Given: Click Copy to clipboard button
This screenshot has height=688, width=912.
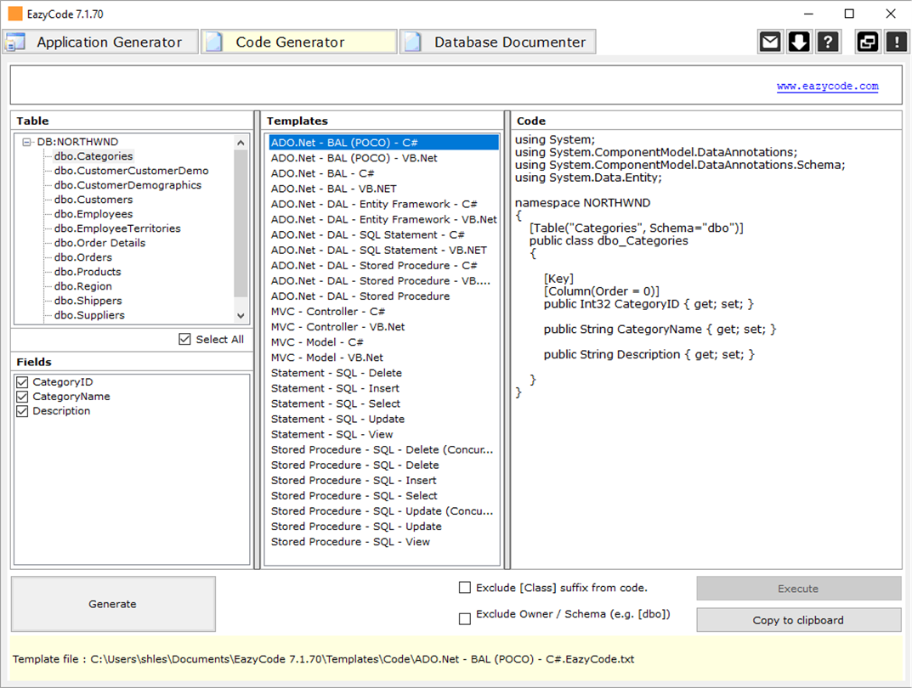Looking at the screenshot, I should pos(799,620).
